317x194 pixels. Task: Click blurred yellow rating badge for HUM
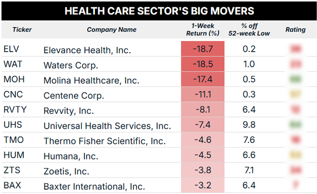pos(296,155)
